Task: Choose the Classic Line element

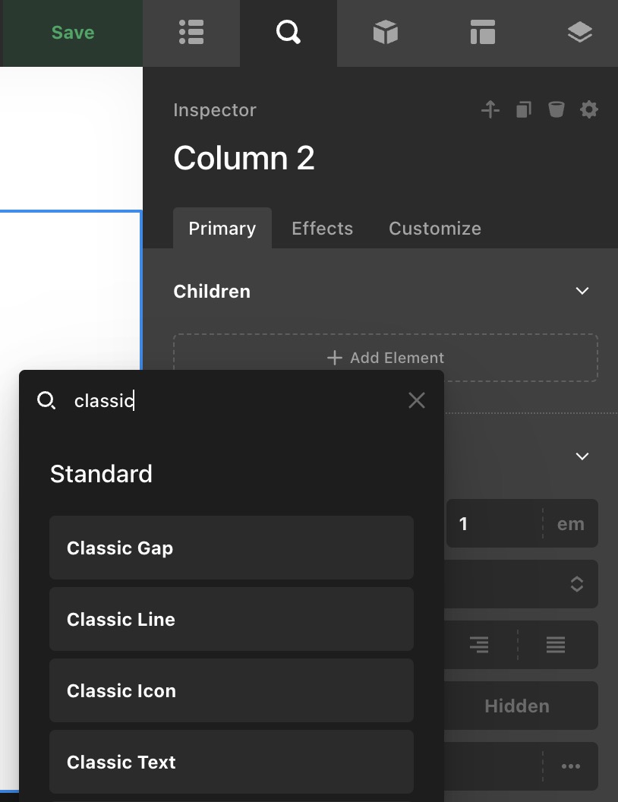Action: coord(232,619)
